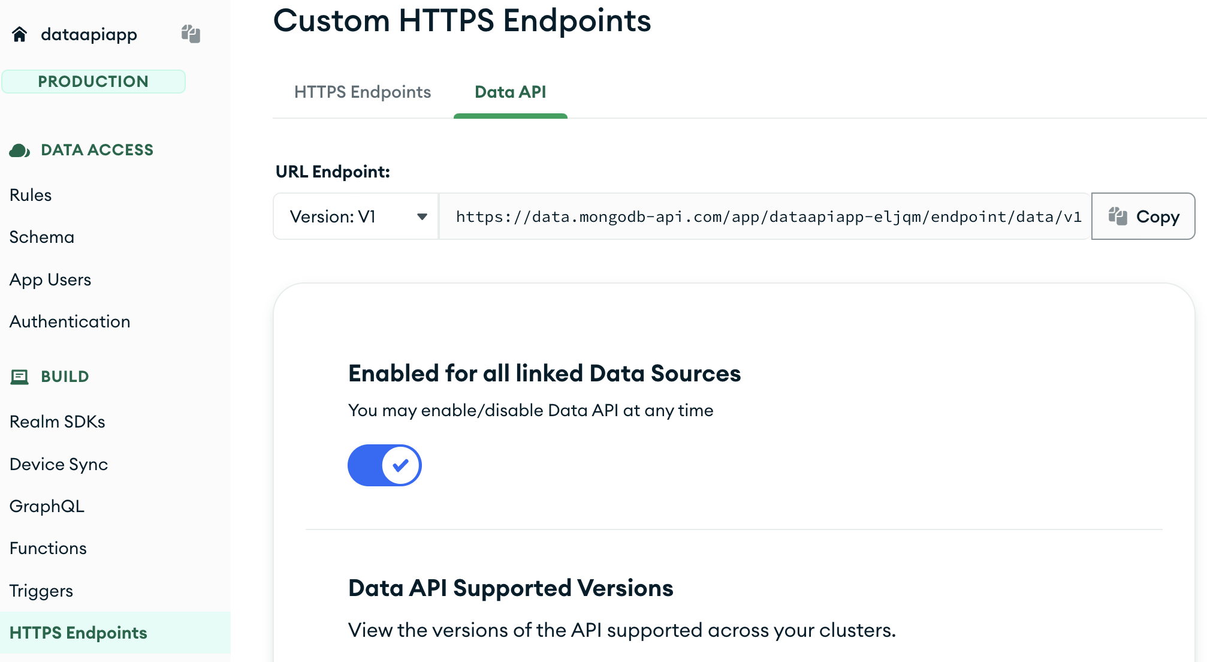
Task: Click the Copy button clipboard icon
Action: tap(1118, 216)
